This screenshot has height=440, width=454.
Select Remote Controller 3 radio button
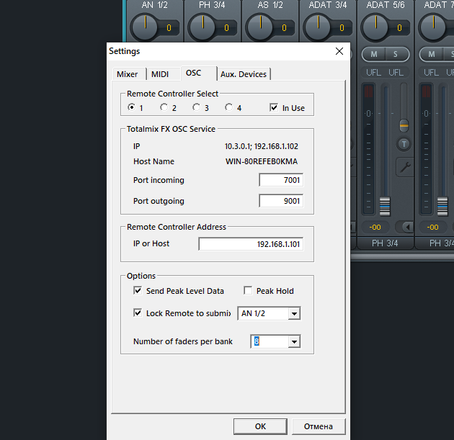click(x=196, y=107)
